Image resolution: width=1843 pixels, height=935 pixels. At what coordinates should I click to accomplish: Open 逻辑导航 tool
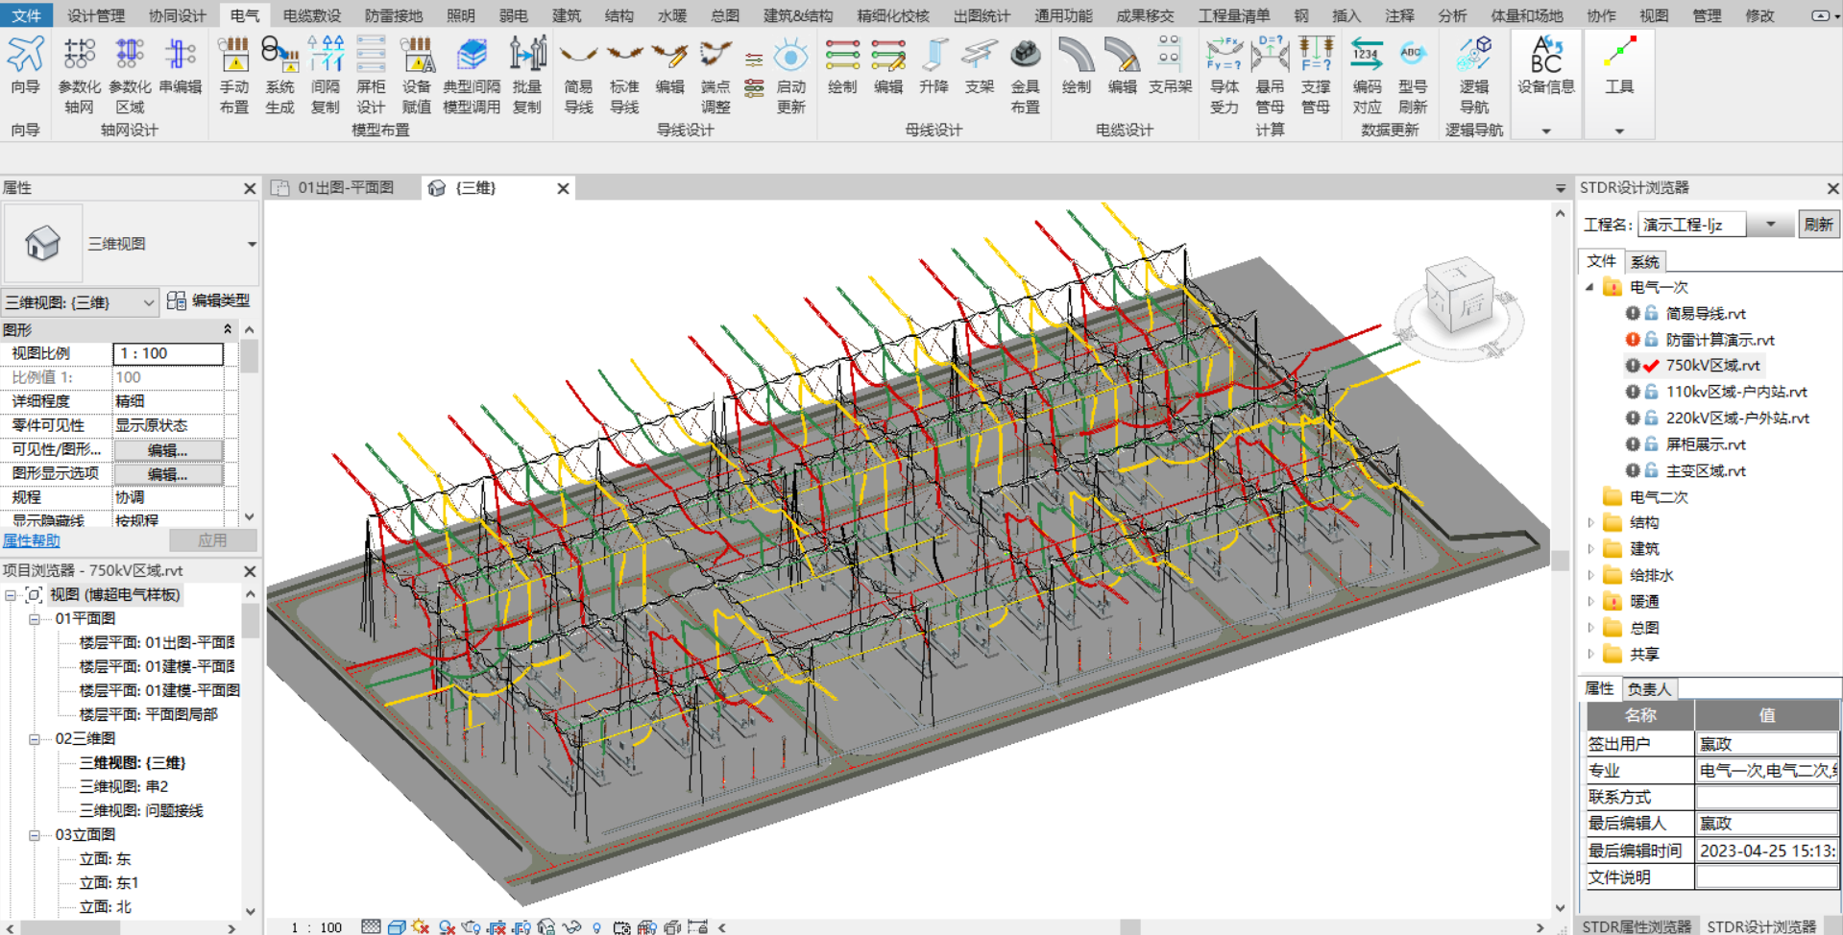click(x=1473, y=75)
